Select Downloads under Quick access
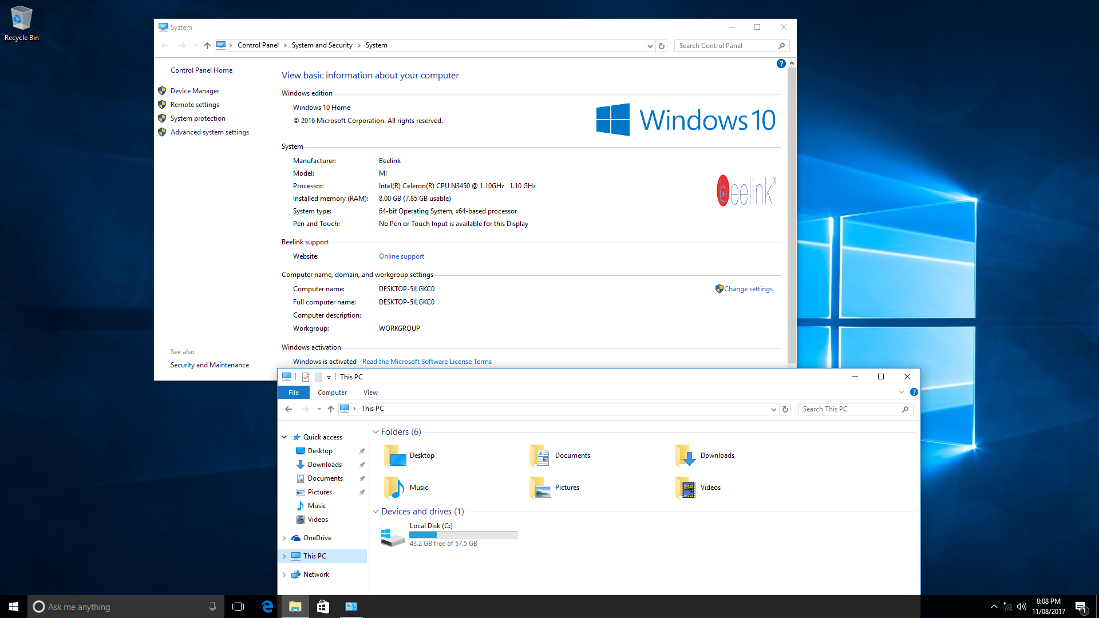Viewport: 1099px width, 618px height. [x=325, y=465]
